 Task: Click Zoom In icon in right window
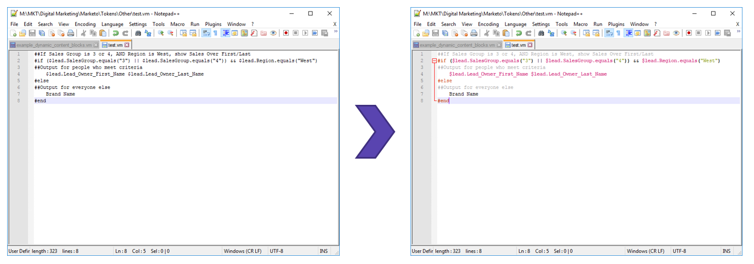coord(564,33)
